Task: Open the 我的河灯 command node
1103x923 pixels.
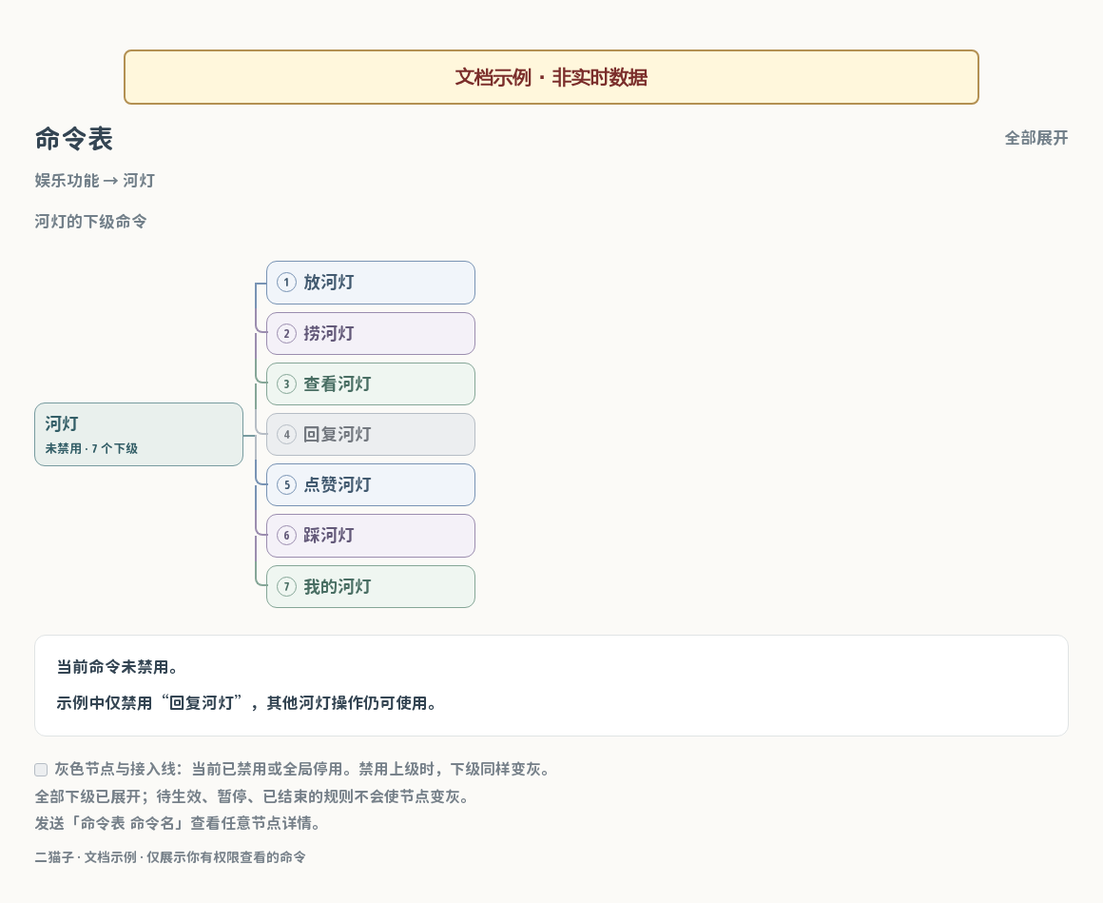Action: [x=371, y=586]
